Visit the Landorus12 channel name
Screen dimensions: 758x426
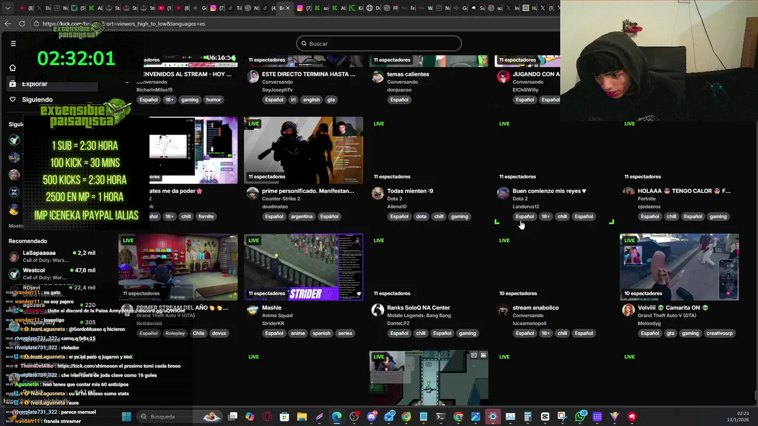[526, 206]
